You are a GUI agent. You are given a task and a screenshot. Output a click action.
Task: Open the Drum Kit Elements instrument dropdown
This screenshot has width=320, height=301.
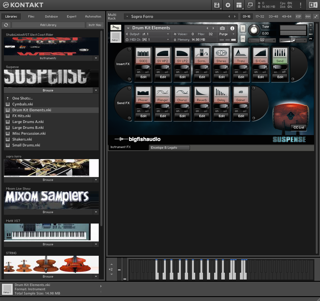point(128,28)
